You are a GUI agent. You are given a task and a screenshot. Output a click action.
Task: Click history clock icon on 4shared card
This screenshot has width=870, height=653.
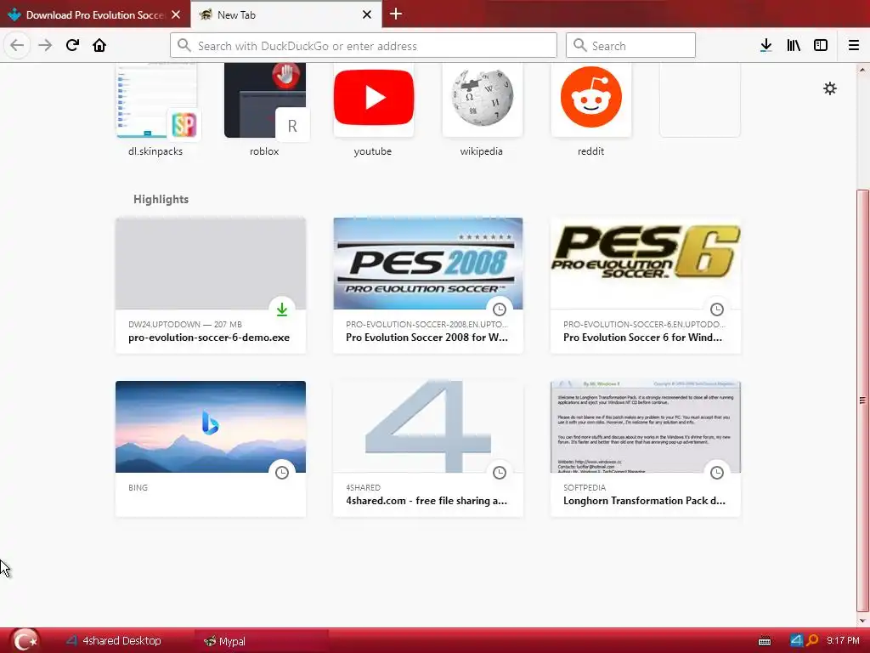pos(500,473)
